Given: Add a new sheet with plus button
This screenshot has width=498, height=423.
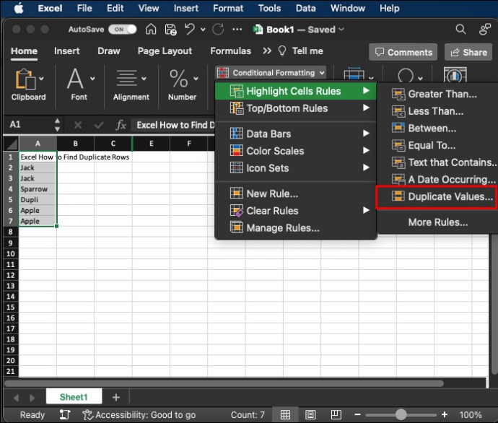Looking at the screenshot, I should pos(116,397).
